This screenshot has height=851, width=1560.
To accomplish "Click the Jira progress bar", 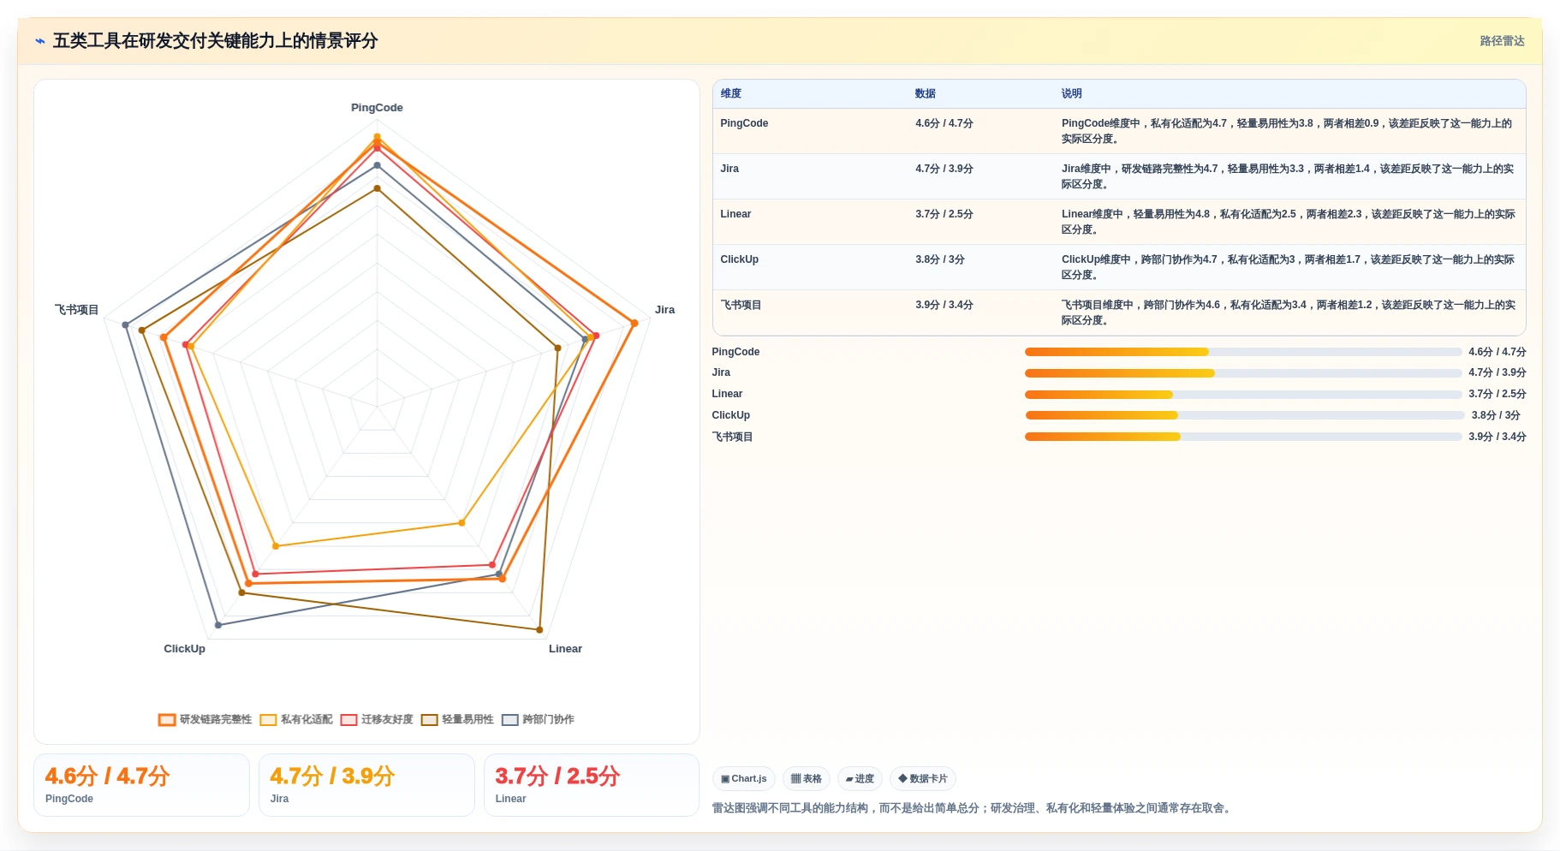I will coord(1243,373).
